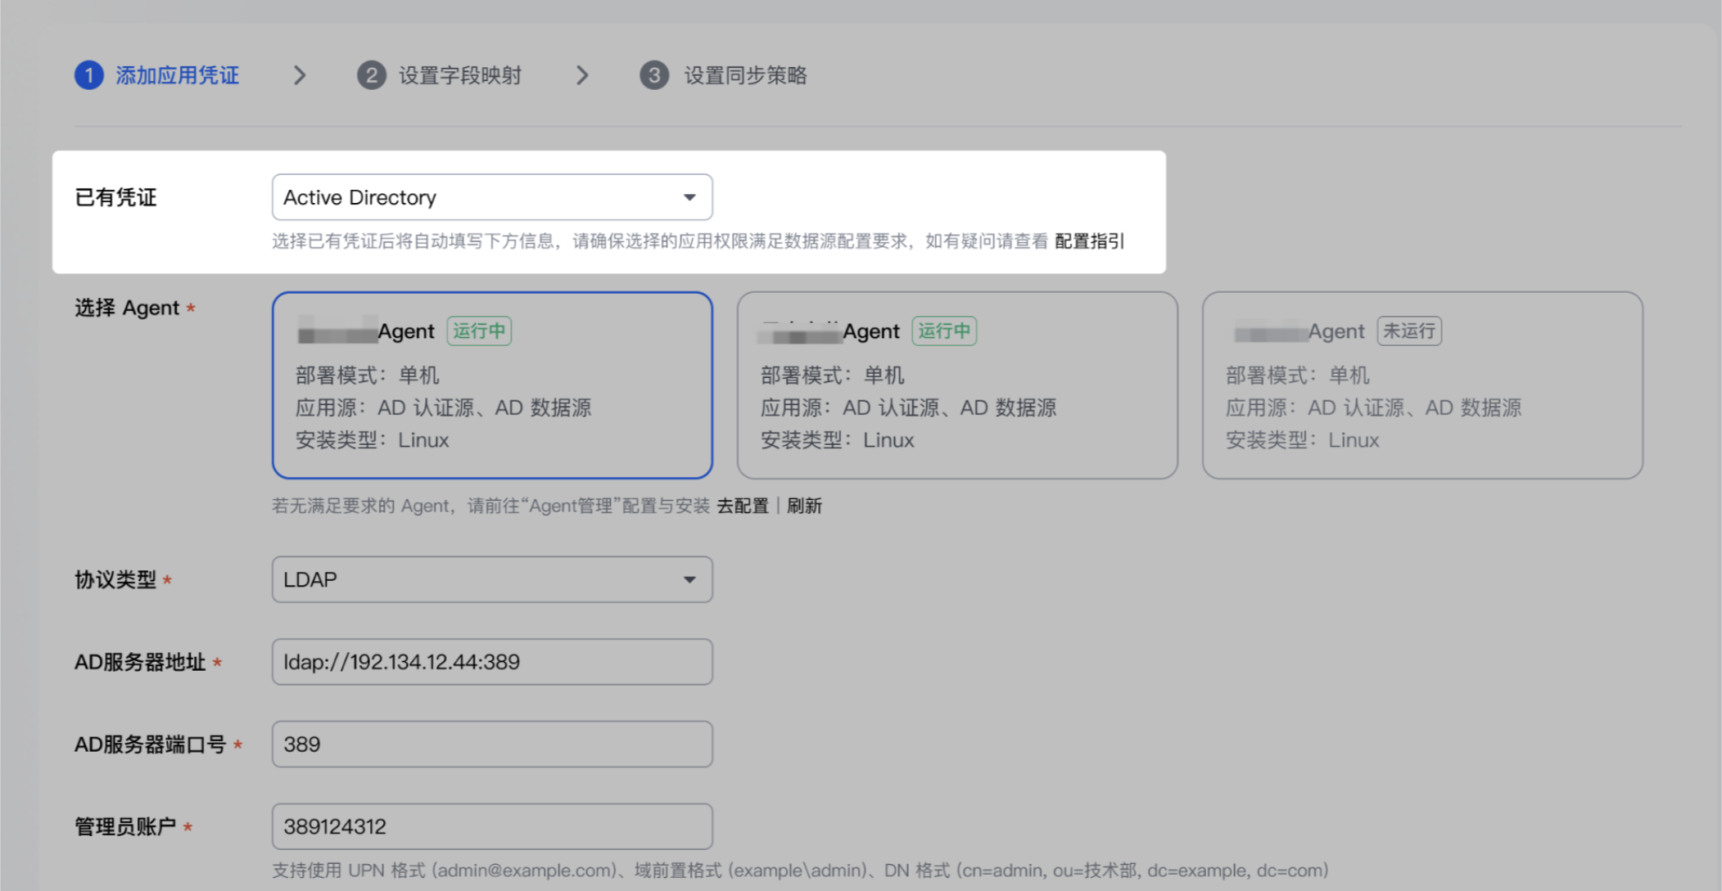Viewport: 1722px width, 891px height.
Task: Open the 已有凭证 Active Directory dropdown
Action: click(492, 197)
